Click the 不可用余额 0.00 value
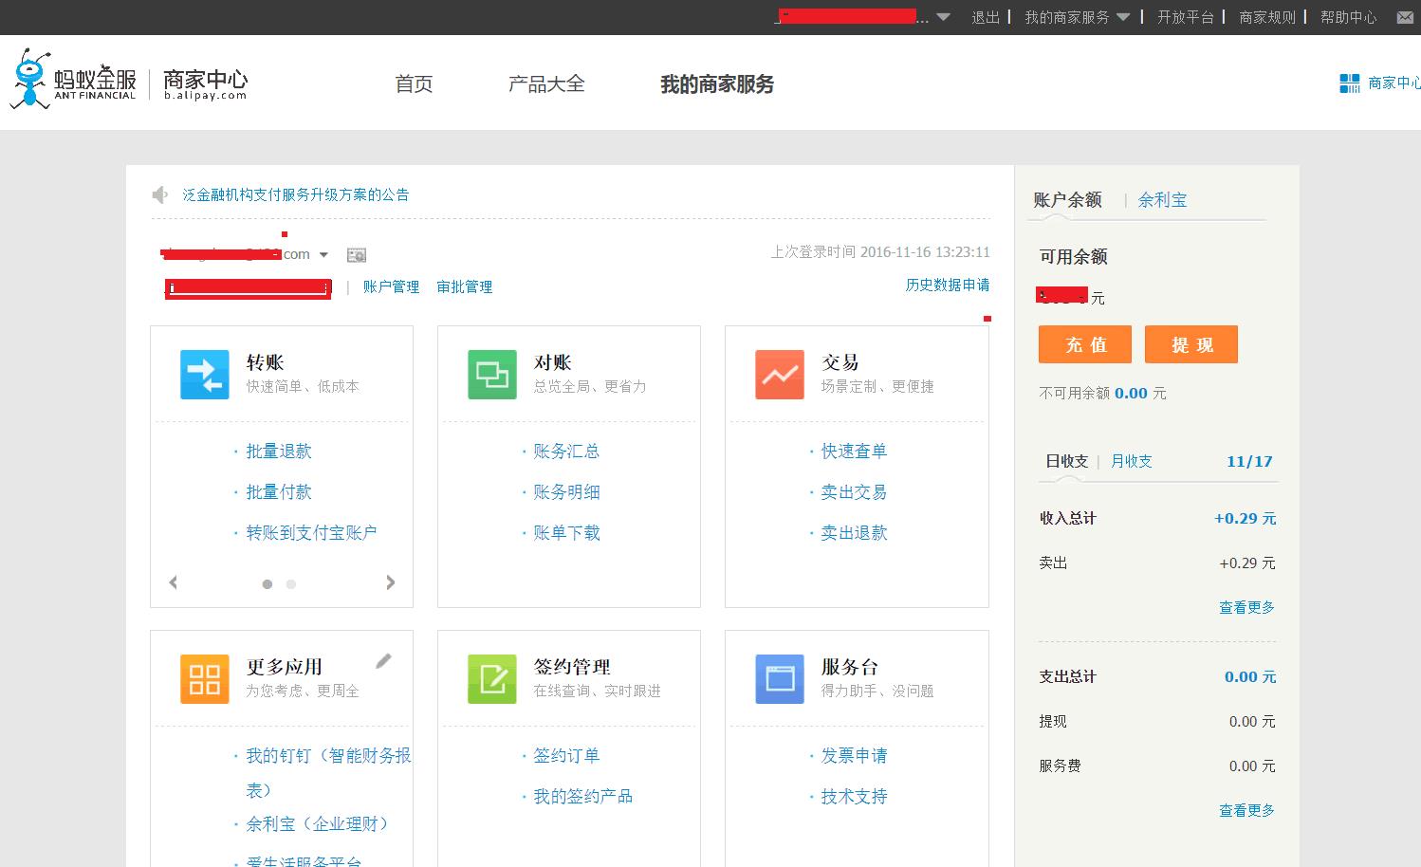Viewport: 1421px width, 867px height. click(1131, 393)
